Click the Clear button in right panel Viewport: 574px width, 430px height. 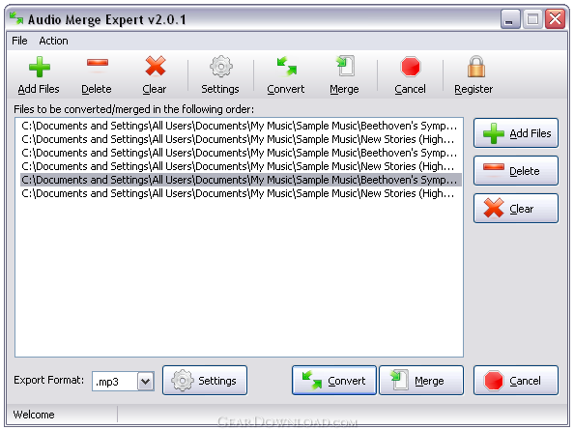[x=516, y=208]
